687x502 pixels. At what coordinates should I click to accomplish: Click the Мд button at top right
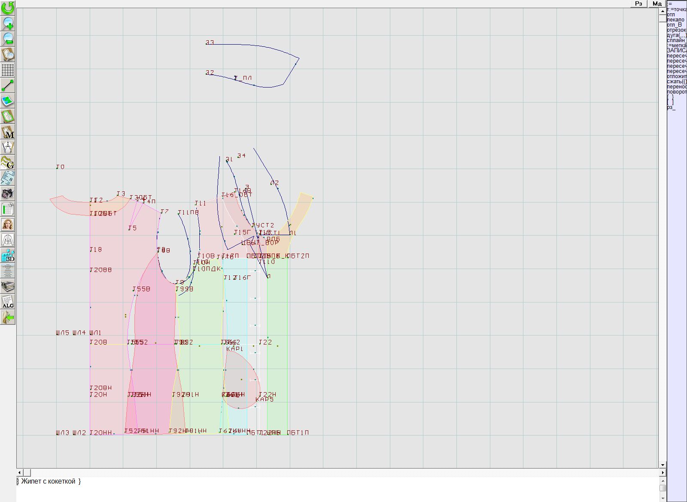tap(657, 4)
